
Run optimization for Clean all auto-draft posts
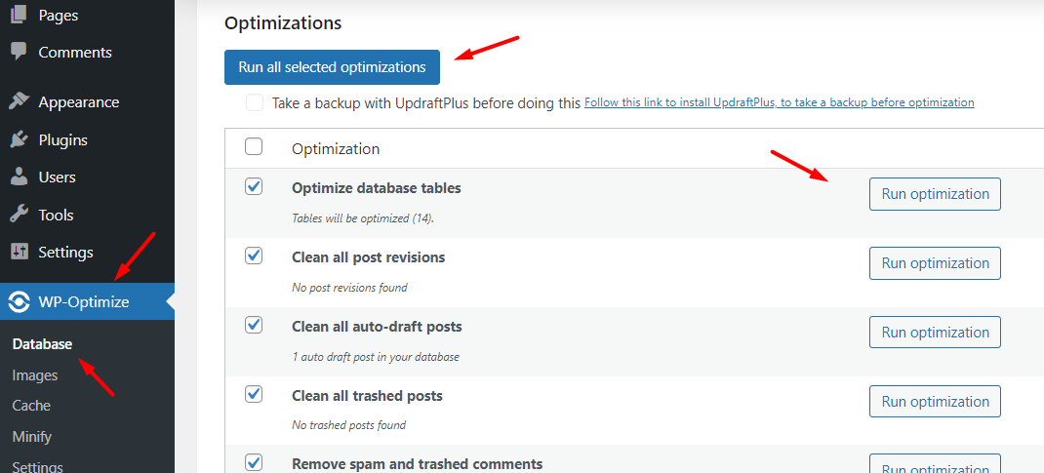pos(935,333)
